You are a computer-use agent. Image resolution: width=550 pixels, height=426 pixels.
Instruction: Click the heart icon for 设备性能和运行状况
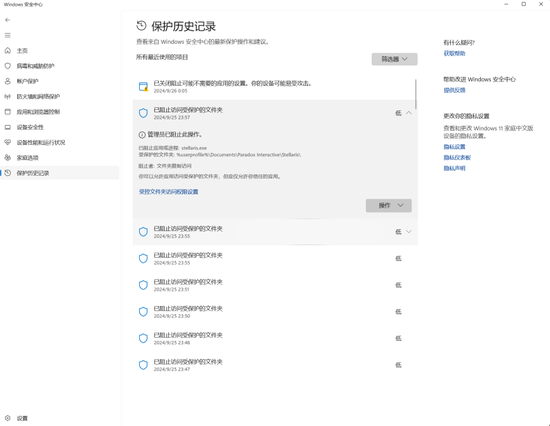click(x=8, y=142)
